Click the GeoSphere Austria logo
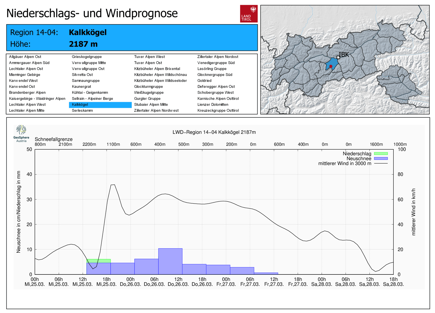This screenshot has height=313, width=435. [21, 133]
